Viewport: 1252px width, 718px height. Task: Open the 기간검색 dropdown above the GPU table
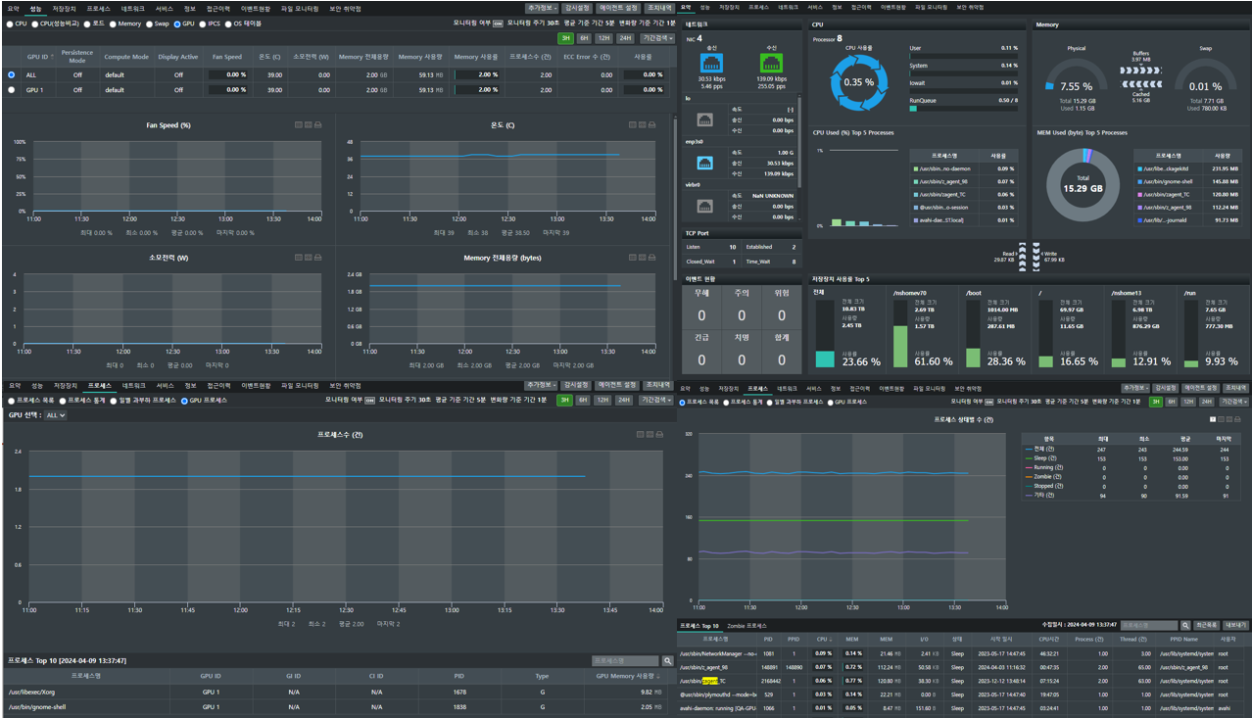click(657, 38)
